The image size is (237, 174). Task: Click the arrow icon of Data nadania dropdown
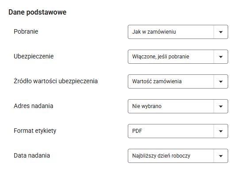pos(221,156)
